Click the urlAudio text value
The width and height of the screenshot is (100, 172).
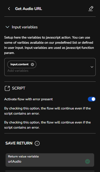pyautogui.click(x=15, y=161)
